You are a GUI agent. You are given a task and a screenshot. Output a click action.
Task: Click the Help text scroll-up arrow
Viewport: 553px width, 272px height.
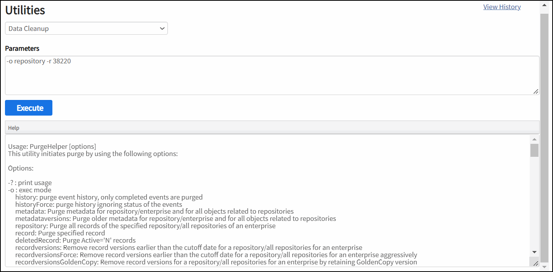click(534, 139)
